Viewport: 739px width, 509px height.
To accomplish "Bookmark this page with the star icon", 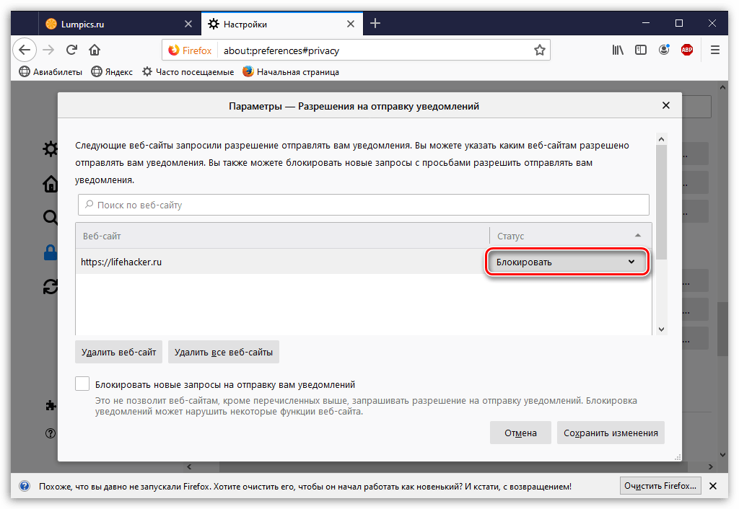I will (540, 50).
